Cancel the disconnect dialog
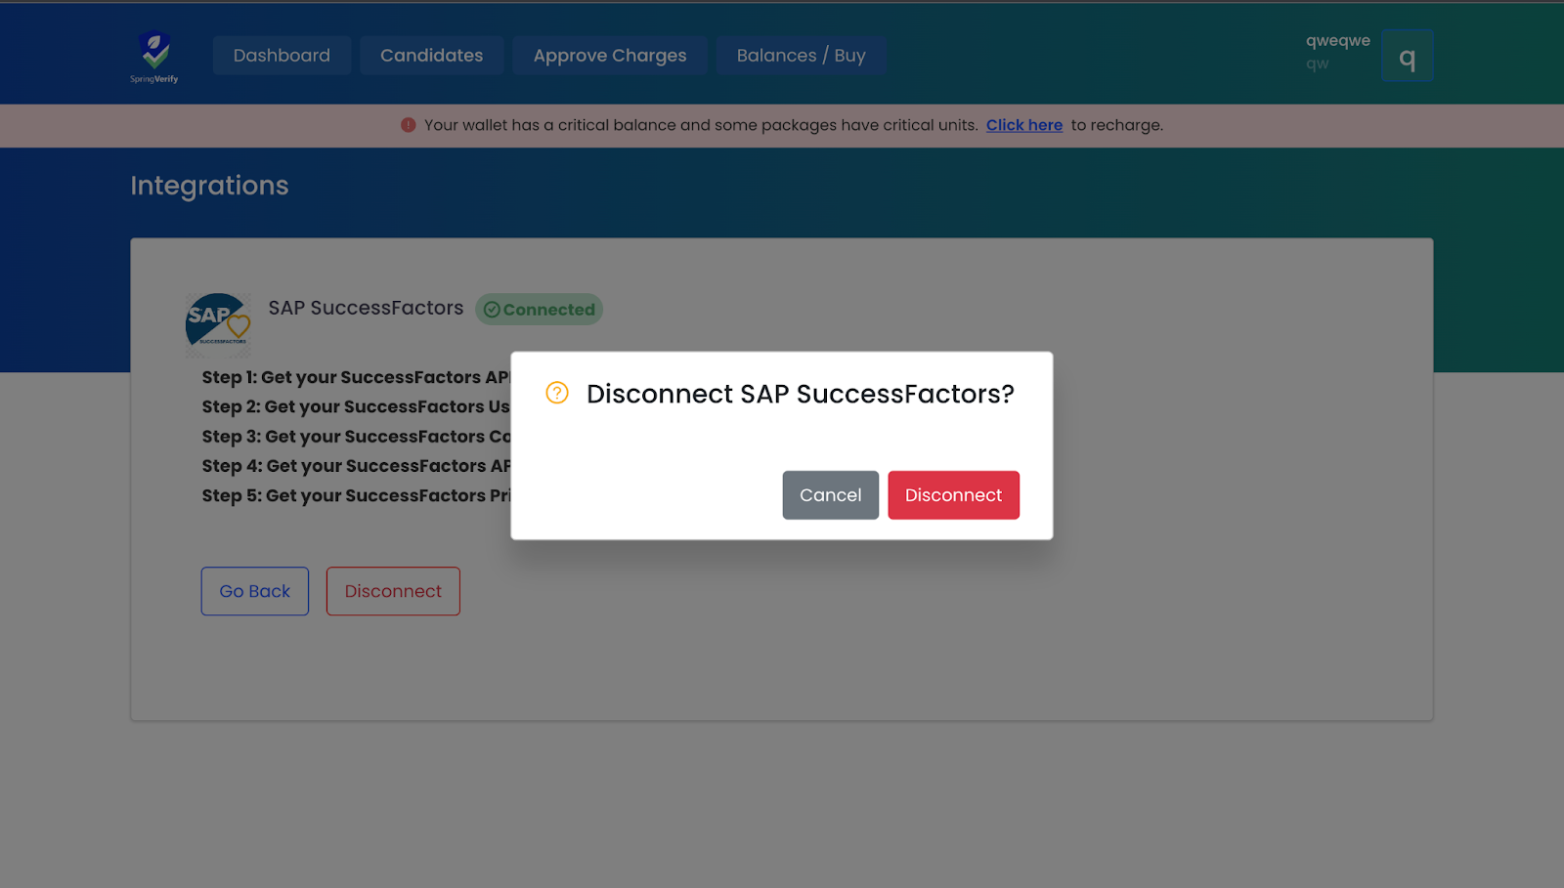Image resolution: width=1564 pixels, height=888 pixels. click(x=830, y=495)
